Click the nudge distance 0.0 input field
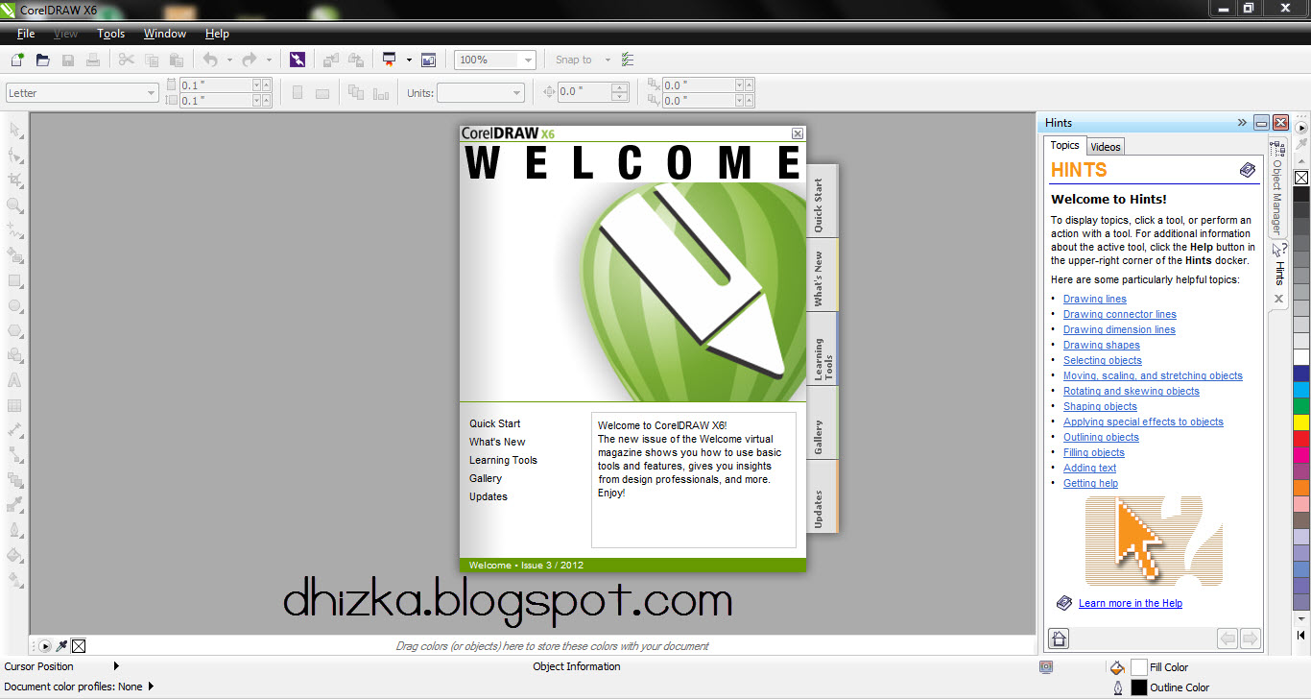The image size is (1311, 699). 584,92
